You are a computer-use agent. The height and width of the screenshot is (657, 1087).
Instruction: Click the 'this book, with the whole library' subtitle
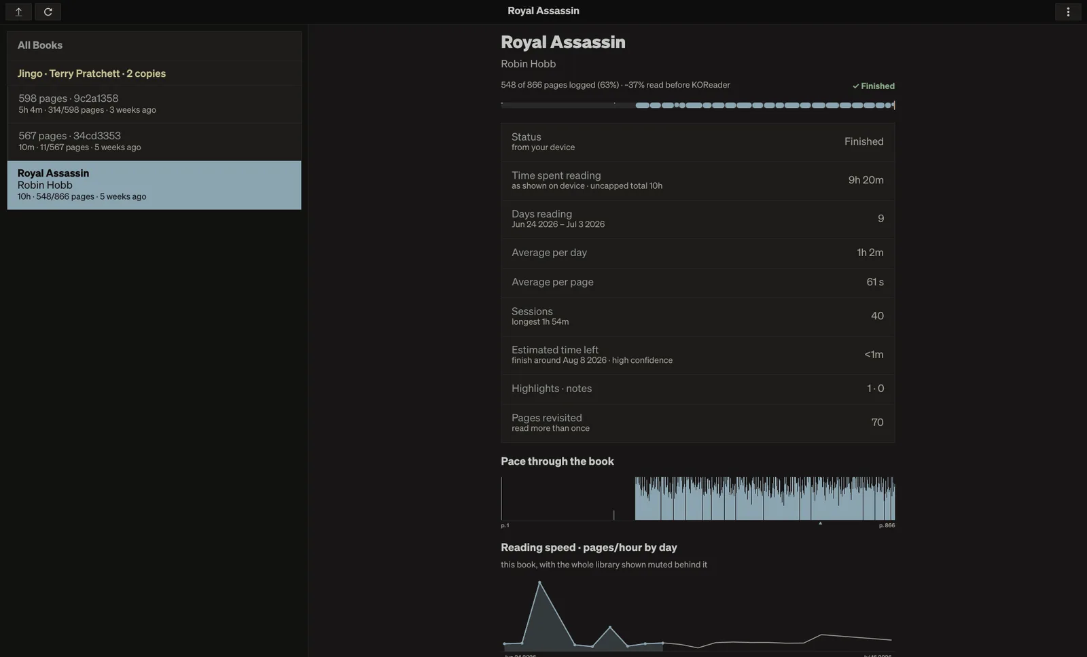click(x=604, y=565)
